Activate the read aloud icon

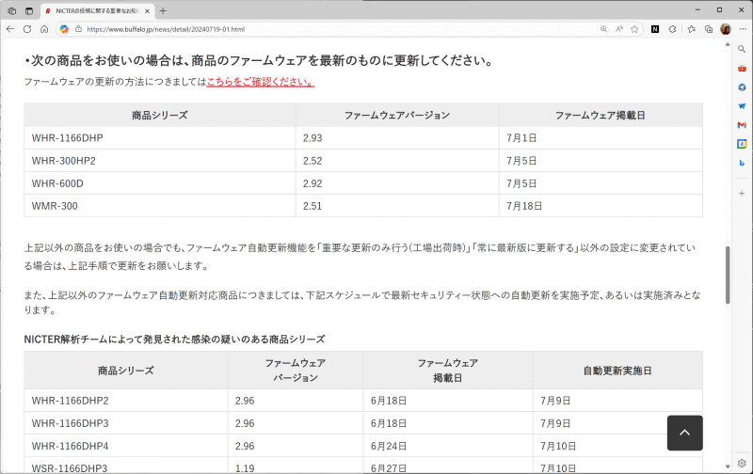pos(619,29)
